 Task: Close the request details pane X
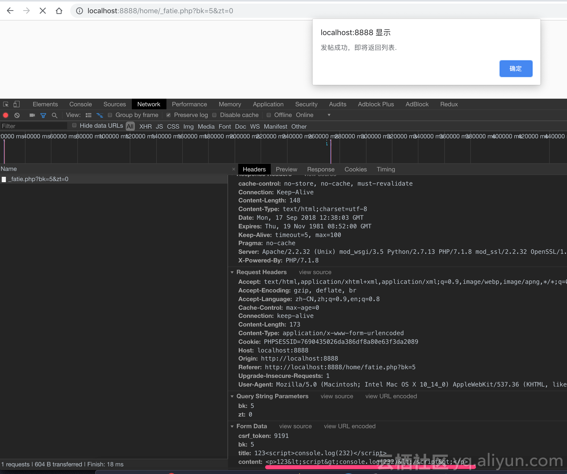234,169
